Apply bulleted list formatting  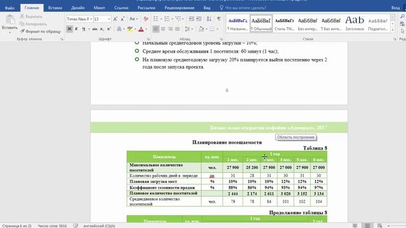[x=155, y=19]
